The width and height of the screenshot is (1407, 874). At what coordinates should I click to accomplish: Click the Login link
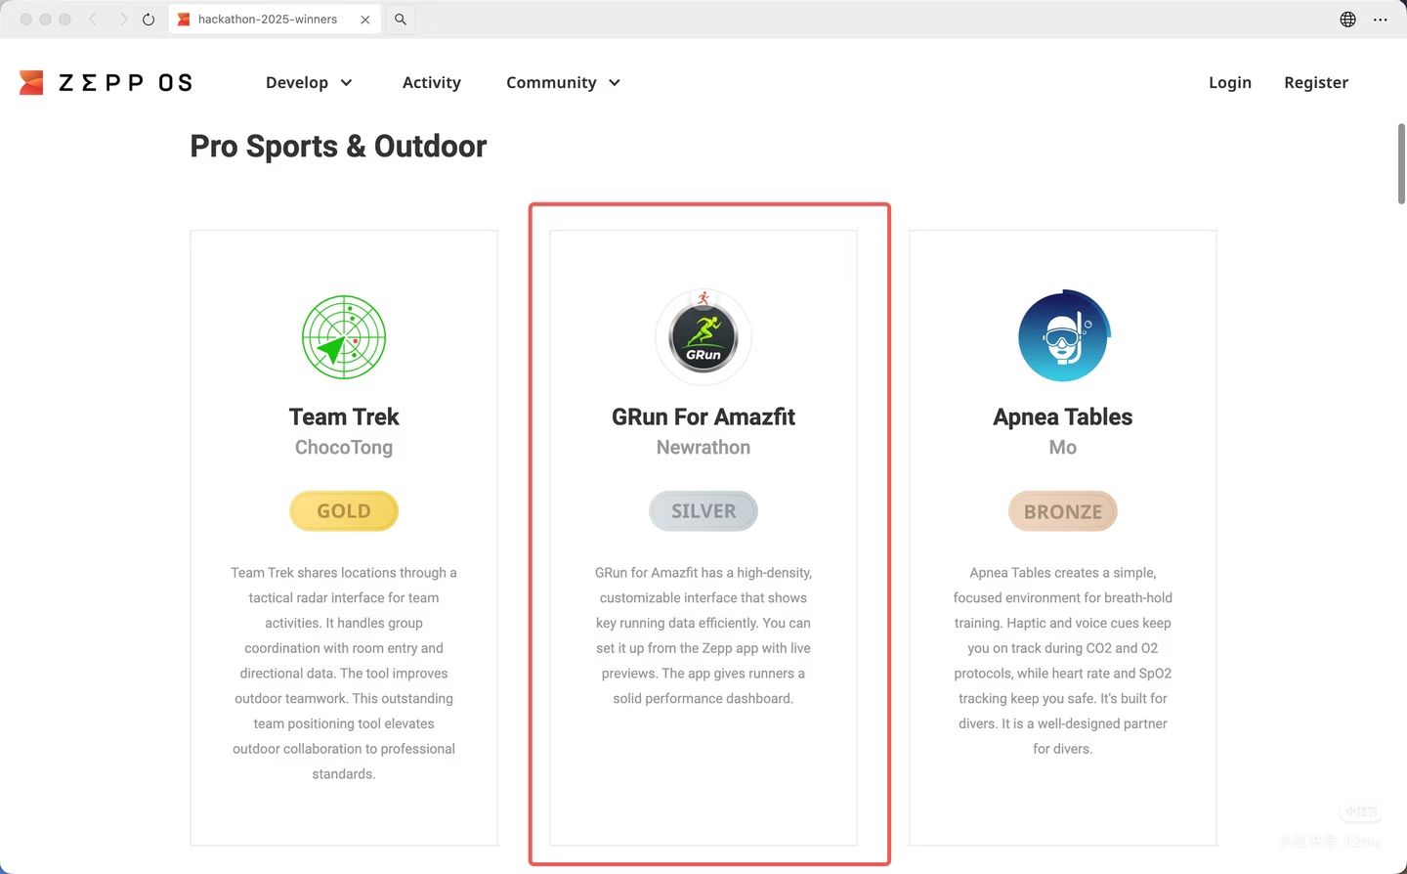[x=1229, y=83]
